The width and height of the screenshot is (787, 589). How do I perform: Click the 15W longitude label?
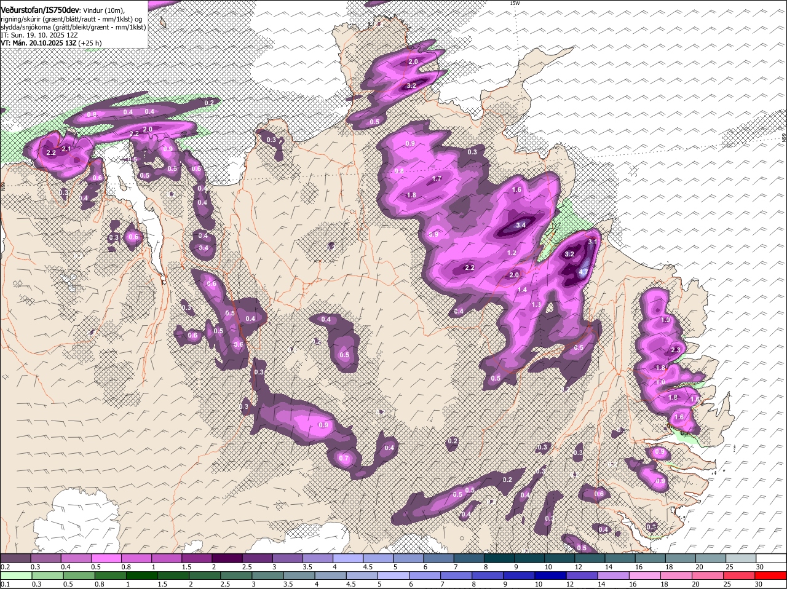point(515,3)
